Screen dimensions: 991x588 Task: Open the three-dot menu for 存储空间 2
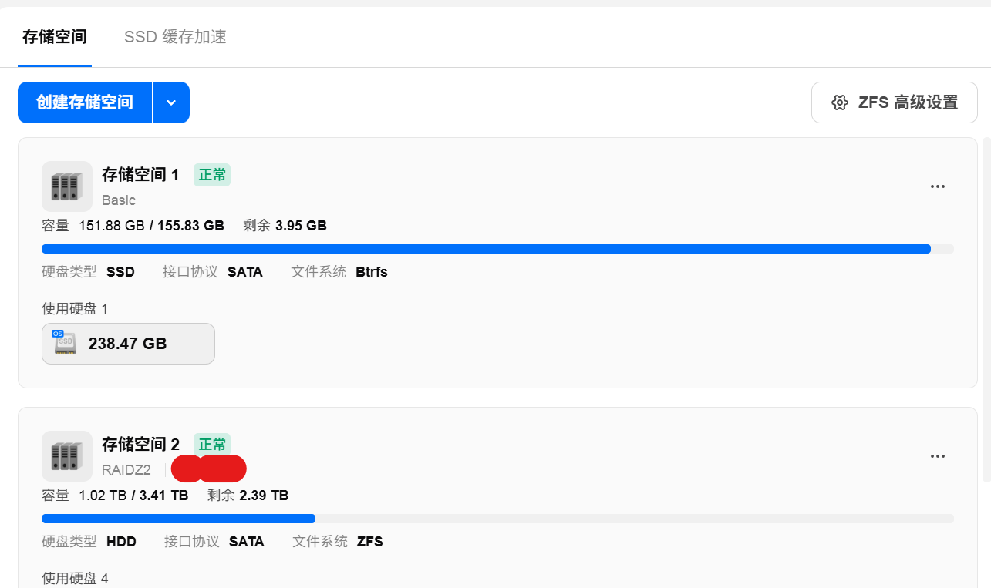point(938,456)
